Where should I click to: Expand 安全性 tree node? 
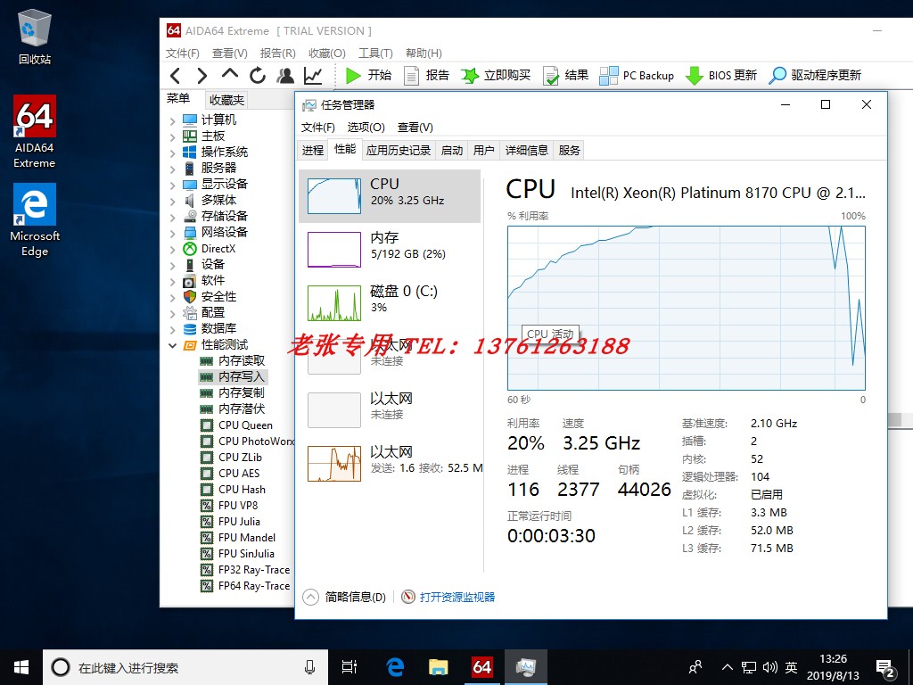click(x=172, y=298)
